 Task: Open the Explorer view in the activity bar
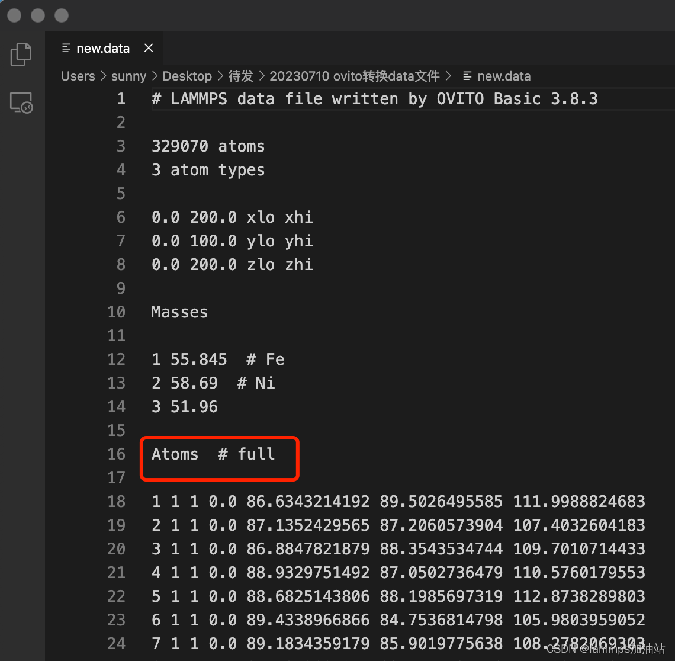click(x=21, y=54)
